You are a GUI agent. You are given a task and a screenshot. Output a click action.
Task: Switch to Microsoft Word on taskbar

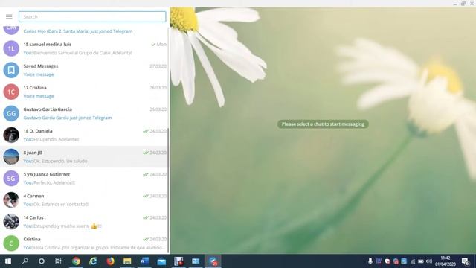click(x=144, y=261)
